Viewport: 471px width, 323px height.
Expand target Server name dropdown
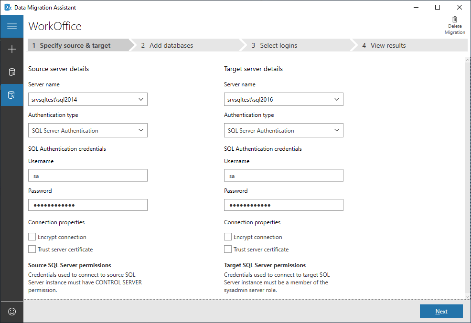pos(336,99)
